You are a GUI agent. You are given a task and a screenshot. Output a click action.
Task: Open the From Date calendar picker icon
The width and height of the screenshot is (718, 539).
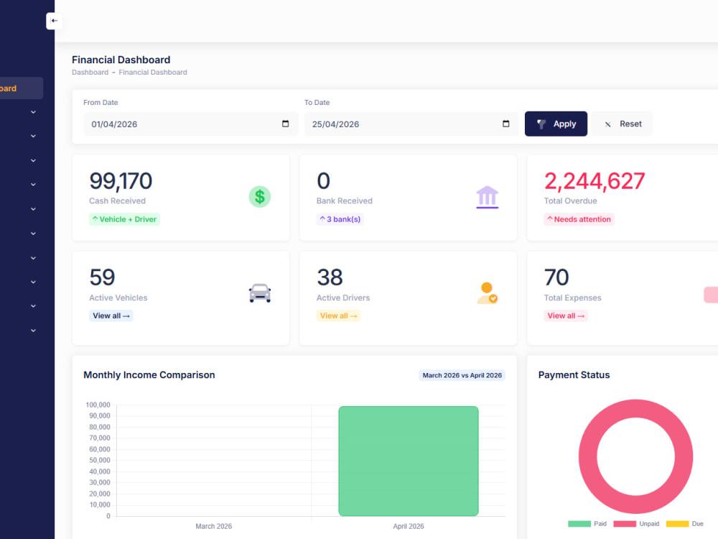coord(285,124)
